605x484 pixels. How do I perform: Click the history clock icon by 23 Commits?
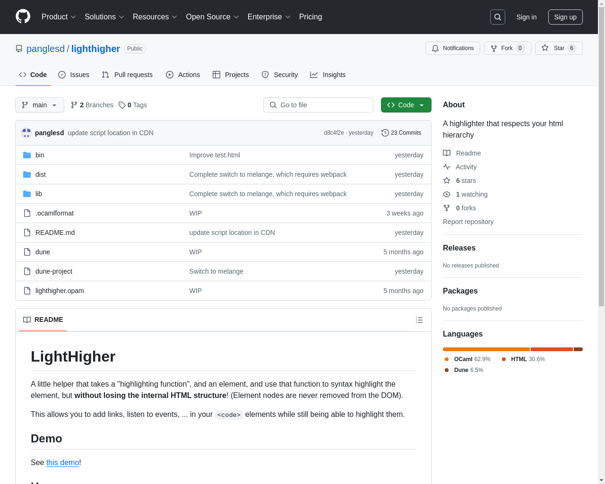click(385, 133)
